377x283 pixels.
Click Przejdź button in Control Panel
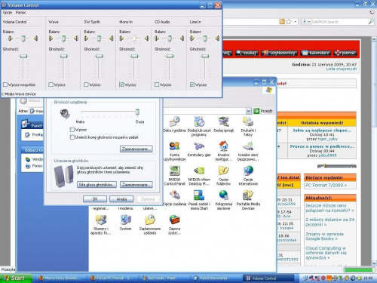click(x=263, y=111)
